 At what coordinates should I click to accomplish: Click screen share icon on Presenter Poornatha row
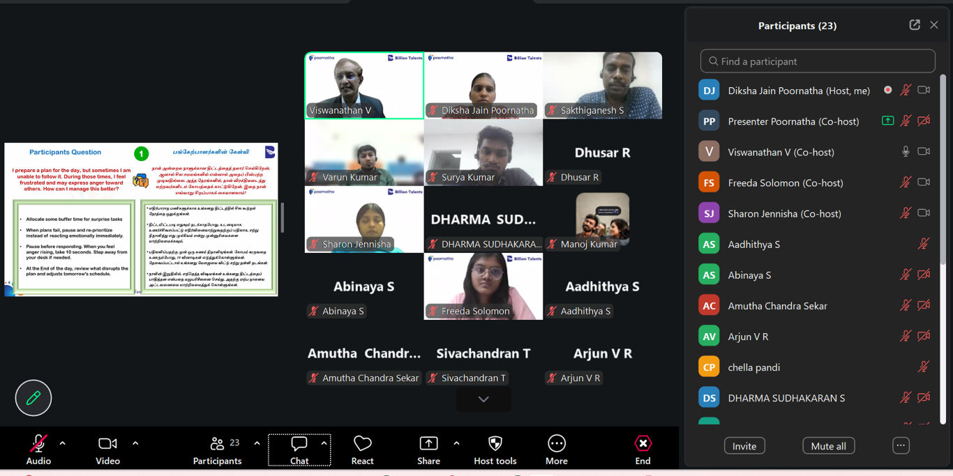point(887,121)
